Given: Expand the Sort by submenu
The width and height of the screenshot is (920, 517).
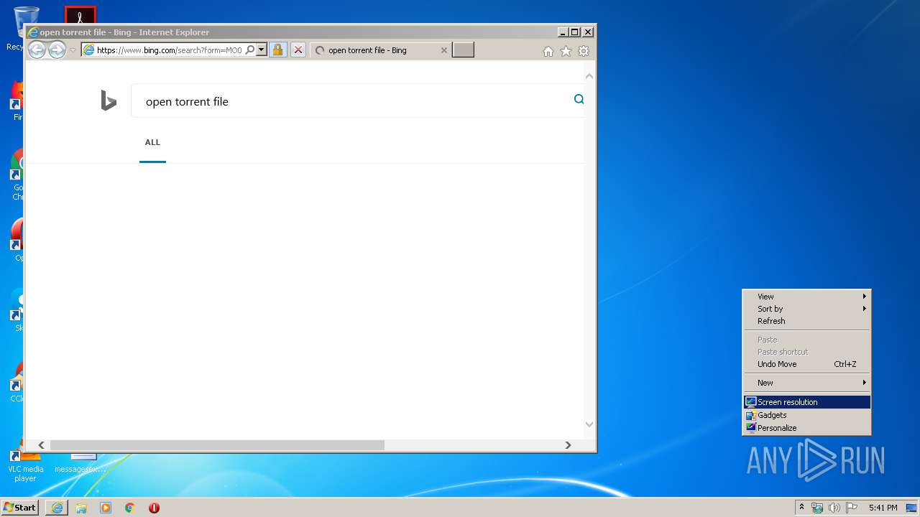Looking at the screenshot, I should coord(806,309).
